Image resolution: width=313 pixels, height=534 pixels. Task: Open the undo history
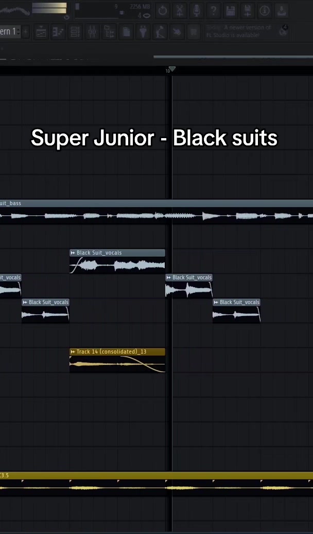pyautogui.click(x=163, y=11)
